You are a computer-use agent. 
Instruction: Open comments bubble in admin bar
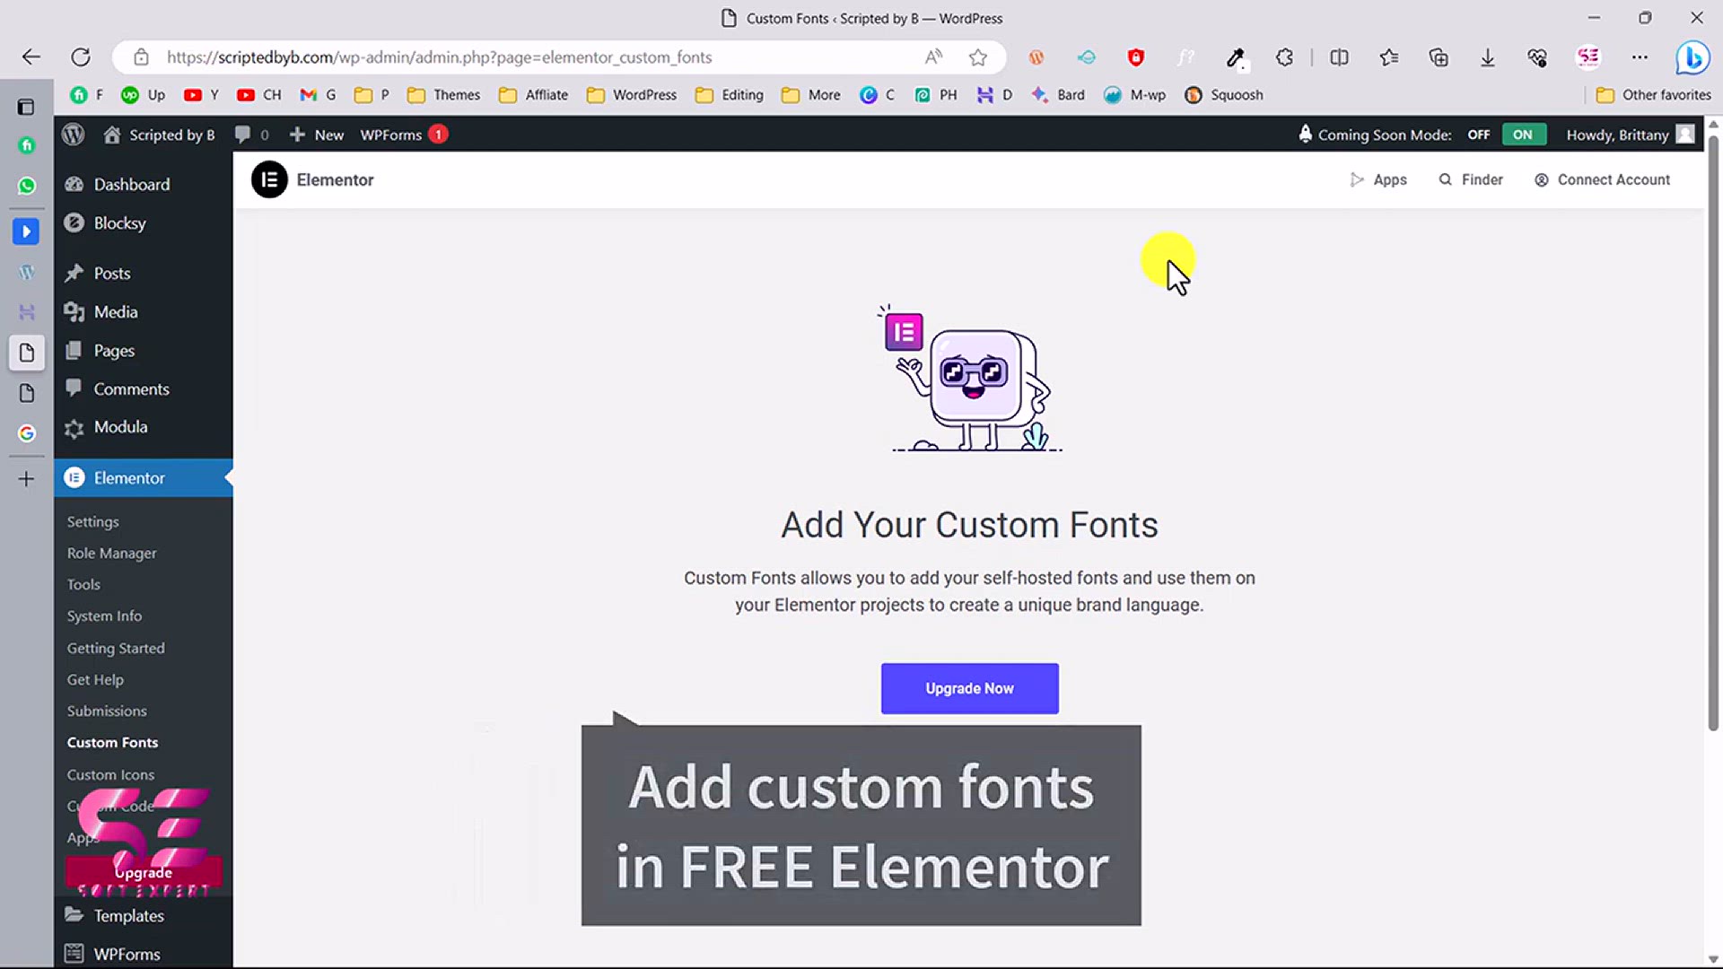[x=251, y=135]
